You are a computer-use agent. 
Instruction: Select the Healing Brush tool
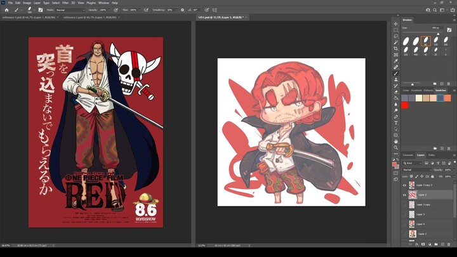coord(396,67)
